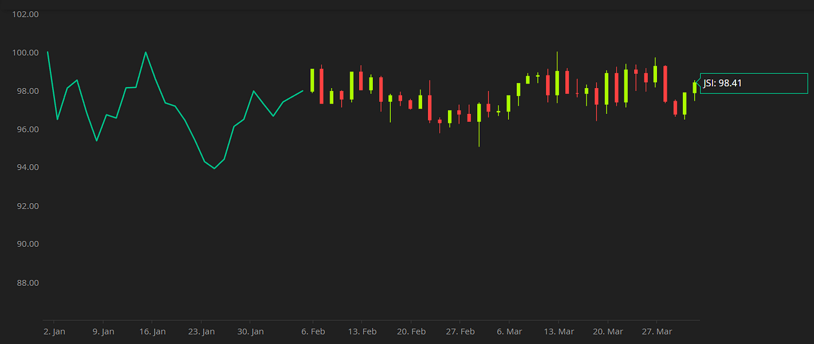Image resolution: width=814 pixels, height=344 pixels.
Task: Select the 20. Feb axis label
Action: coord(411,331)
